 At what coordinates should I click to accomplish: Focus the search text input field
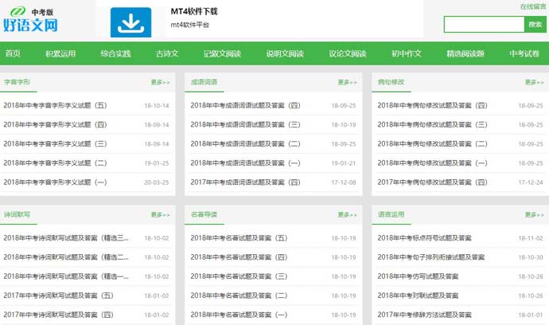pyautogui.click(x=483, y=25)
